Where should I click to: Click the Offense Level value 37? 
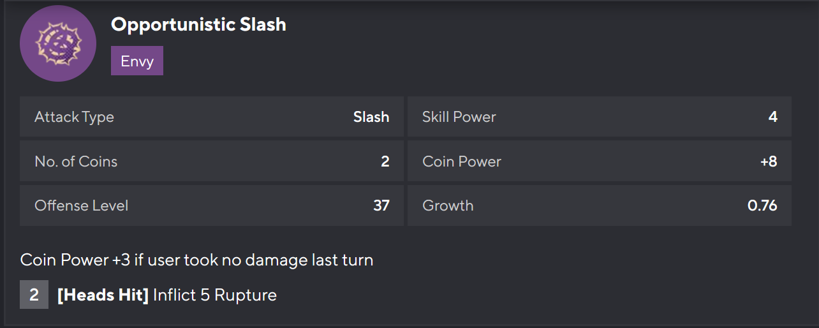[381, 205]
